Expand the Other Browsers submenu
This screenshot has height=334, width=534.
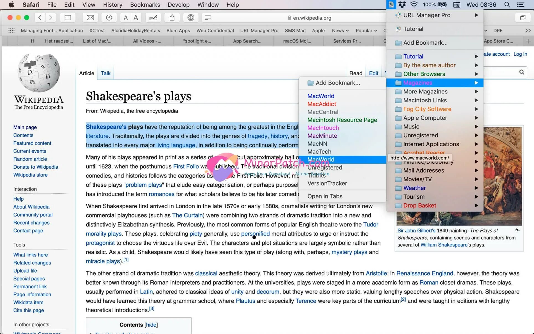click(424, 74)
